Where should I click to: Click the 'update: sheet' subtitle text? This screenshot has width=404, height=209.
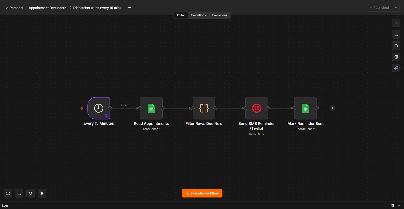pos(306,129)
